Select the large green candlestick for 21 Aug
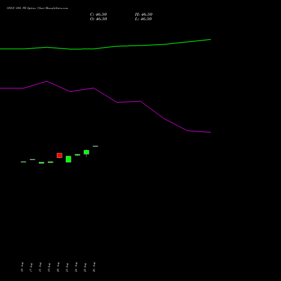Image resolution: width=281 pixels, height=281 pixels. click(x=69, y=159)
